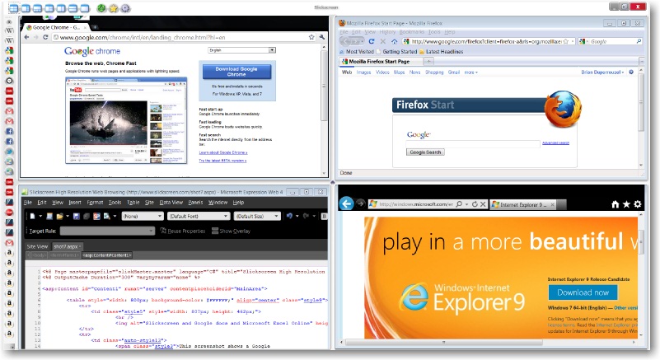Select the Mozilla Firefox Start Page tab
The width and height of the screenshot is (660, 360).
point(379,62)
